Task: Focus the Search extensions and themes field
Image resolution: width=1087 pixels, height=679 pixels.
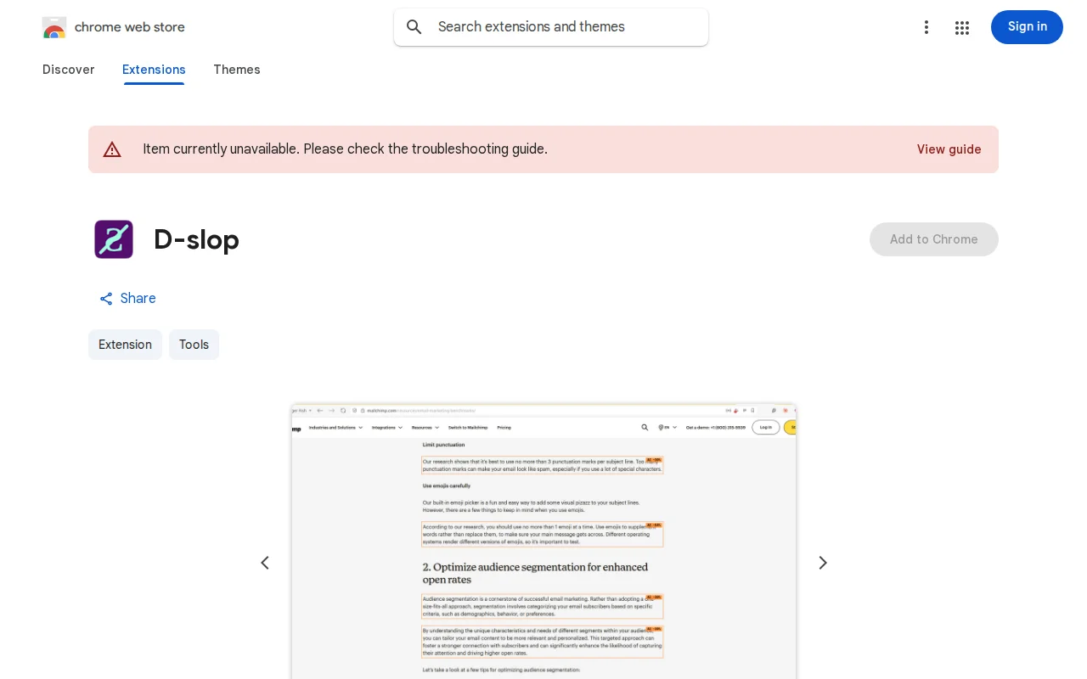Action: click(x=551, y=27)
